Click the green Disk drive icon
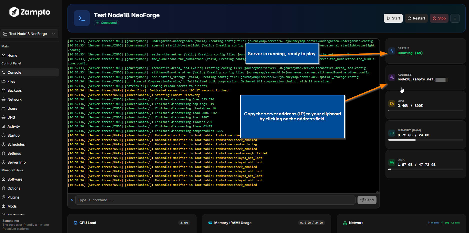The height and width of the screenshot is (233, 469). click(391, 162)
